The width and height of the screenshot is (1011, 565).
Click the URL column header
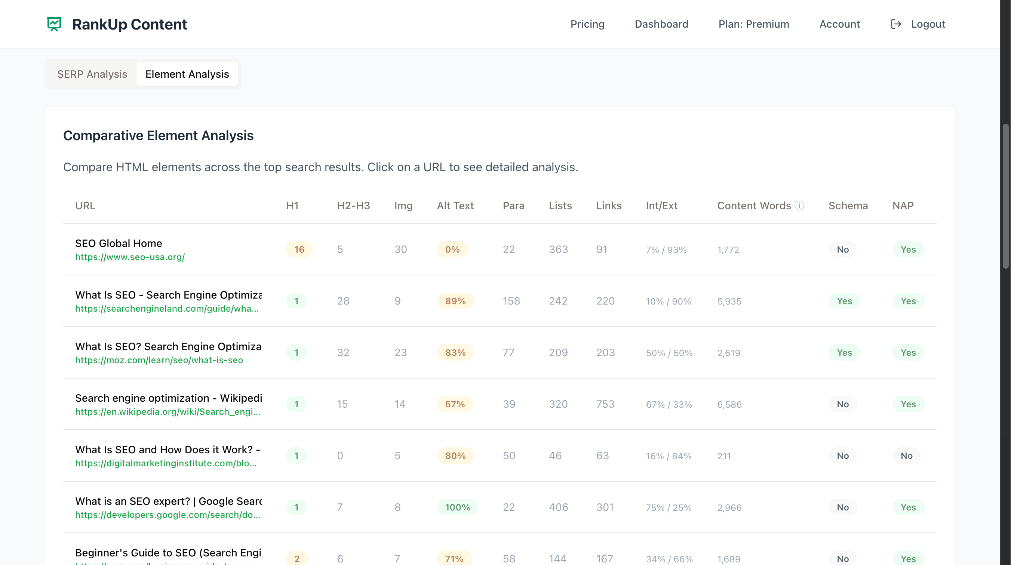pos(85,206)
